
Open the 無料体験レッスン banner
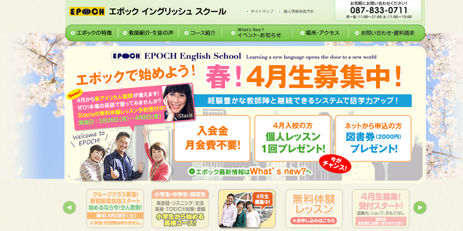[314, 209]
